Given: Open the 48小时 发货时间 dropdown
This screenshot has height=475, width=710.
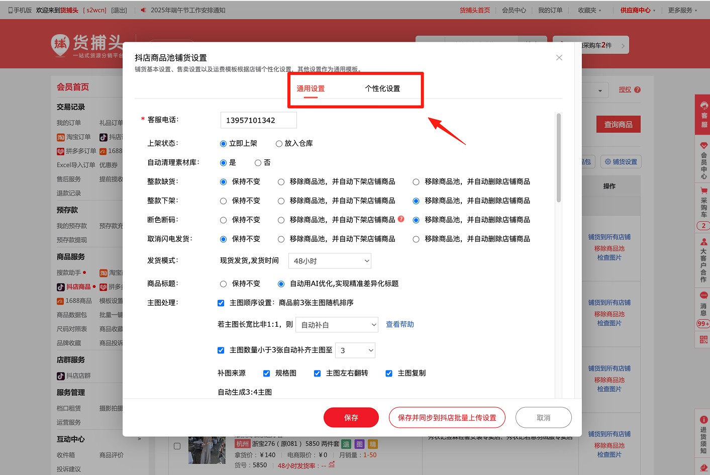Looking at the screenshot, I should pyautogui.click(x=330, y=261).
